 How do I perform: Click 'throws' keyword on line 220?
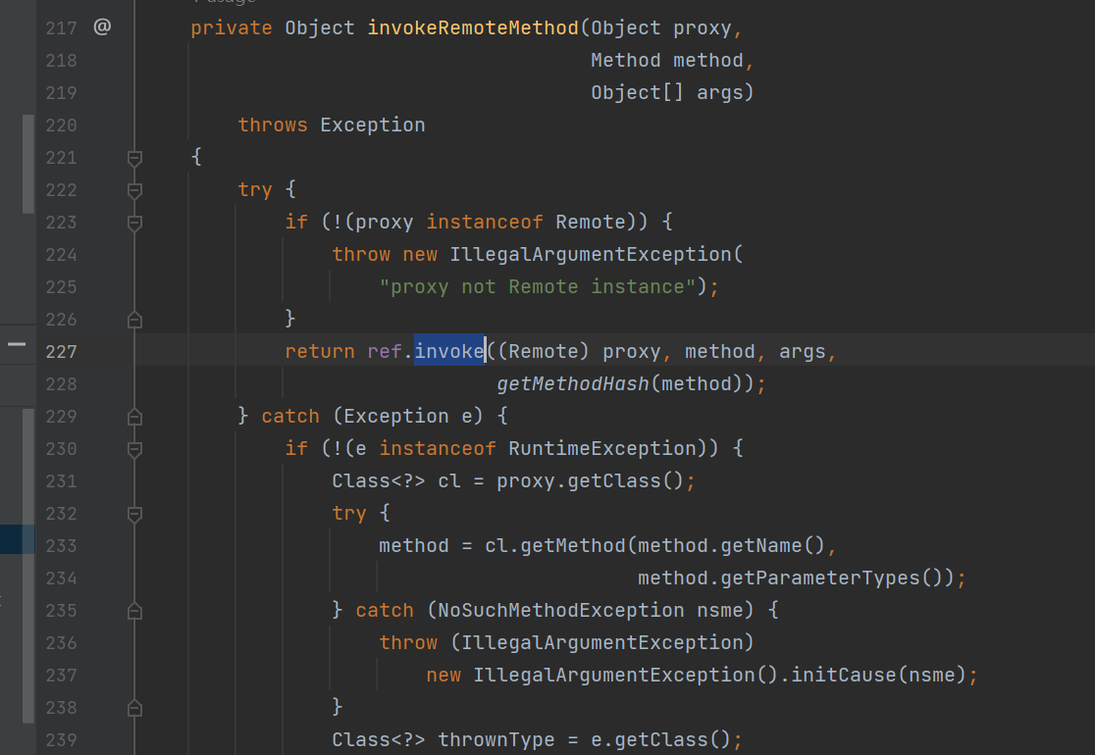[x=273, y=125]
